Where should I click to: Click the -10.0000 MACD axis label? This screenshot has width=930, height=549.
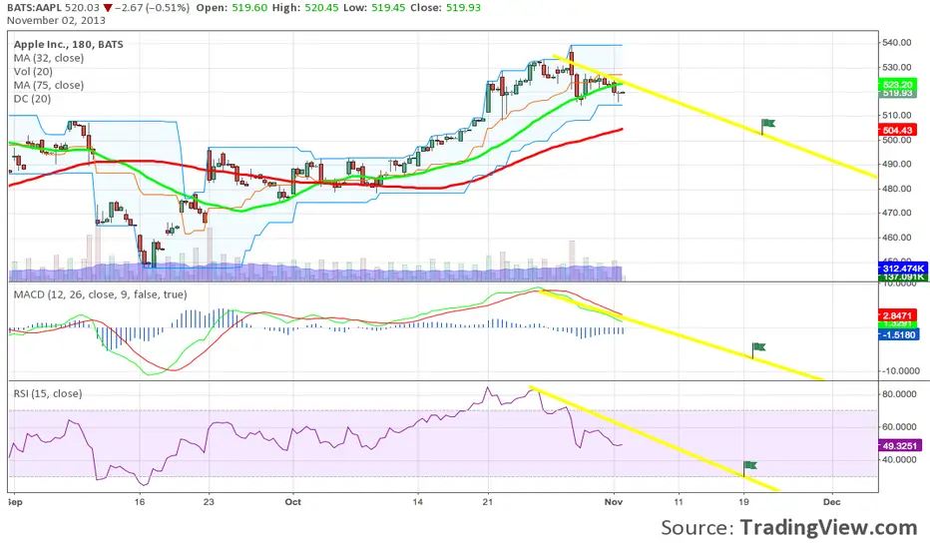(901, 371)
